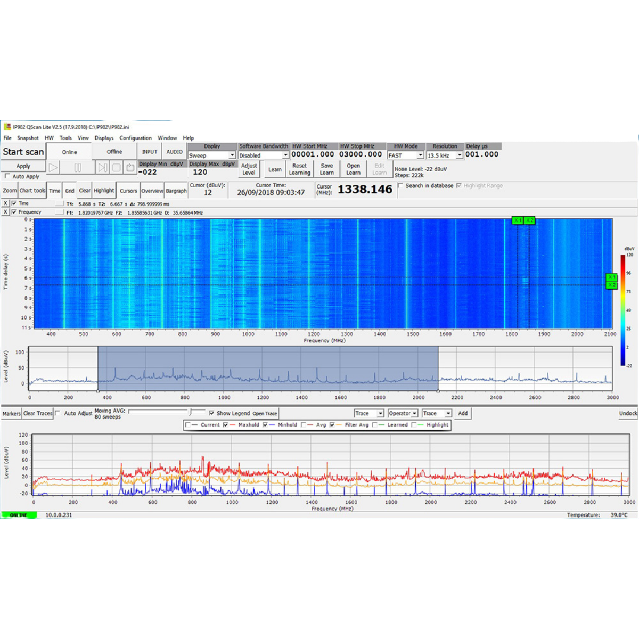Switch to Offline mode
This screenshot has width=639, height=639.
point(114,152)
